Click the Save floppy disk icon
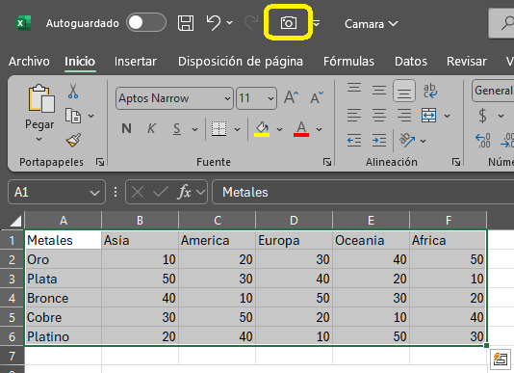The height and width of the screenshot is (373, 514). (x=186, y=23)
